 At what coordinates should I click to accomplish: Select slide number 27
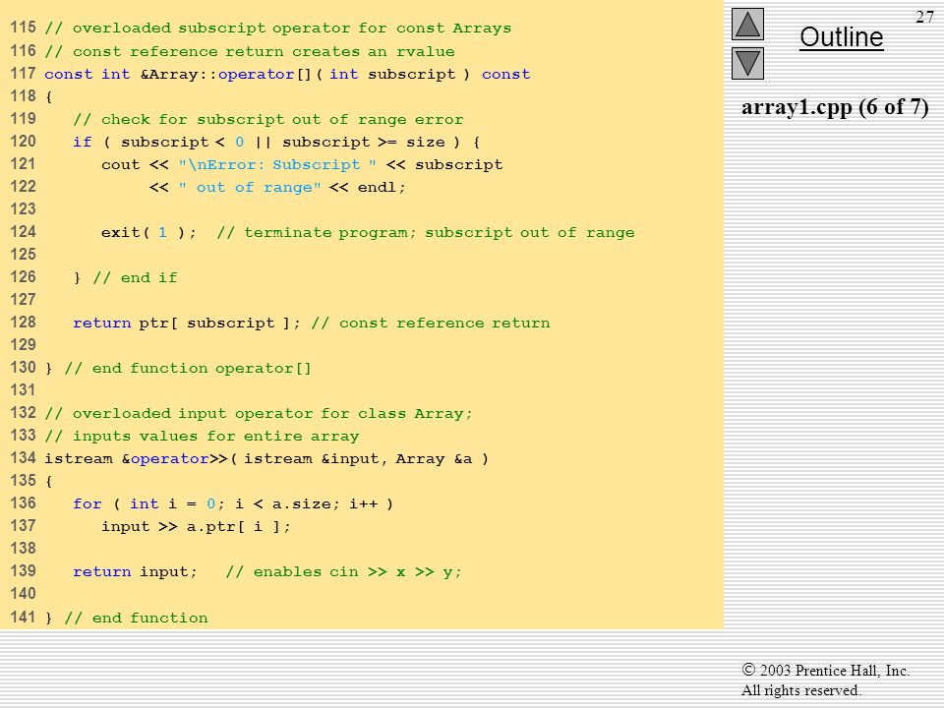coord(924,17)
